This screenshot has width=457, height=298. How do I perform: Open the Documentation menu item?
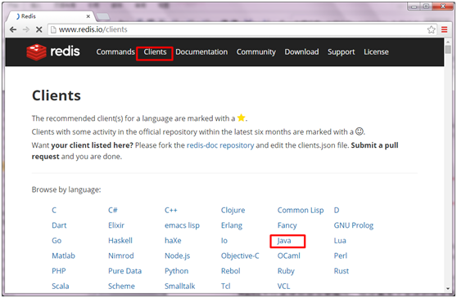click(201, 52)
